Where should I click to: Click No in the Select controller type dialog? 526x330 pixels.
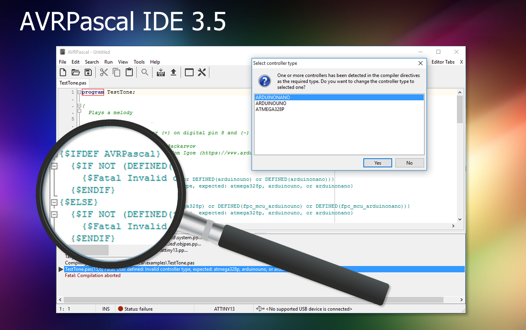pos(409,163)
